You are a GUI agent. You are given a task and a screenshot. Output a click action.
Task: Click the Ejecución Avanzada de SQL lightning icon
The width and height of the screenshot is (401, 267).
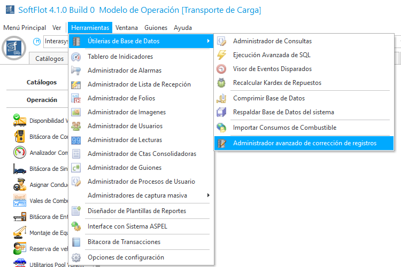tap(221, 55)
